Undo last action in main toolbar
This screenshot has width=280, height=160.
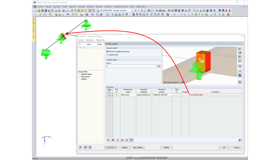[64, 11]
